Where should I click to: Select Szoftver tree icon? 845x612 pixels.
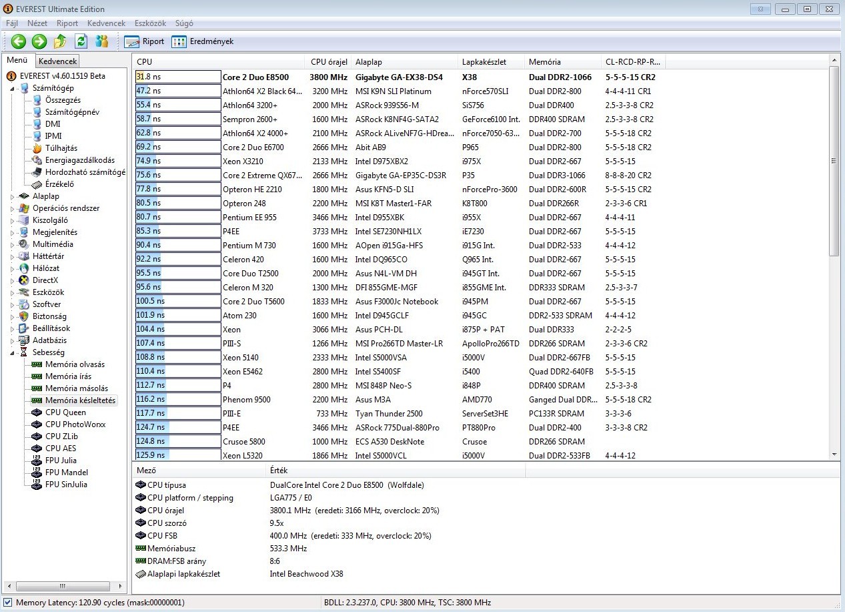(25, 304)
